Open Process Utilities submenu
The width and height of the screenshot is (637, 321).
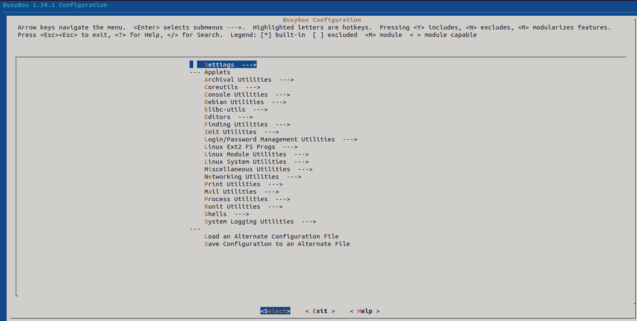pyautogui.click(x=247, y=199)
